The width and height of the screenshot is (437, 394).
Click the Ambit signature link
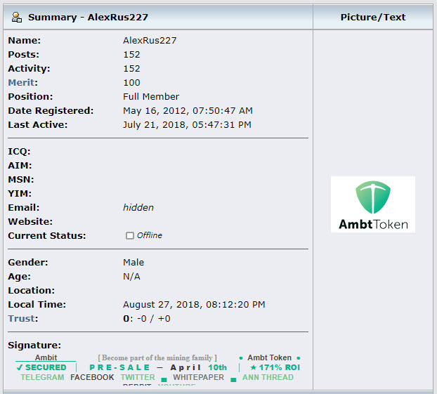tap(46, 357)
